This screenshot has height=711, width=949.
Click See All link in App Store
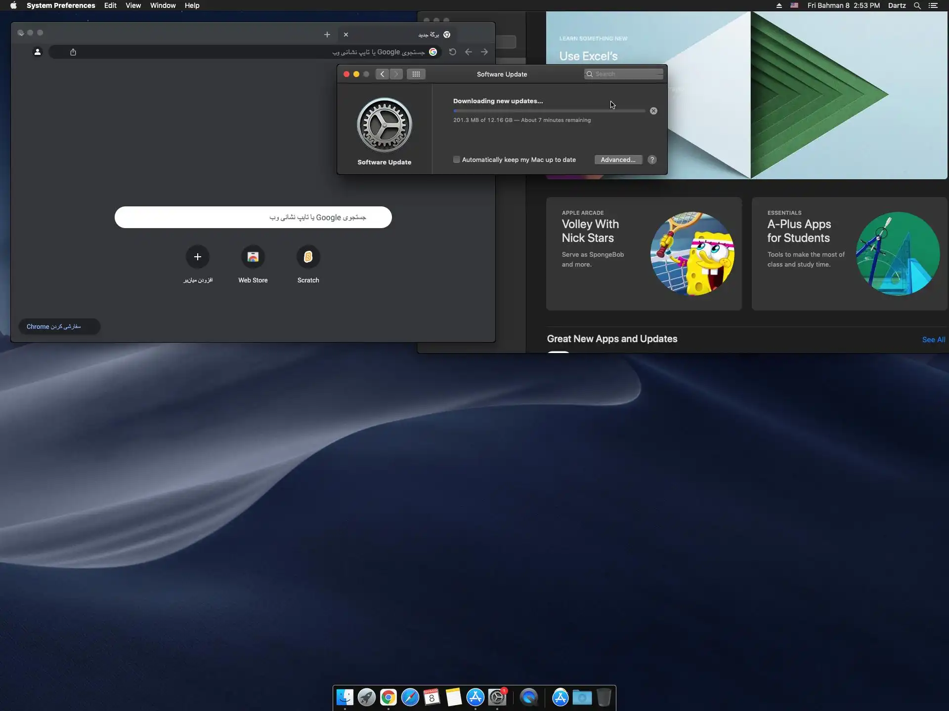point(933,340)
